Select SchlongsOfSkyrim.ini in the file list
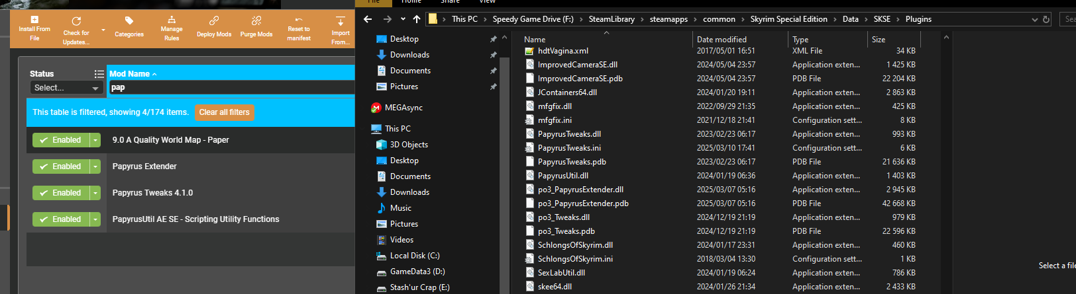 pos(575,259)
